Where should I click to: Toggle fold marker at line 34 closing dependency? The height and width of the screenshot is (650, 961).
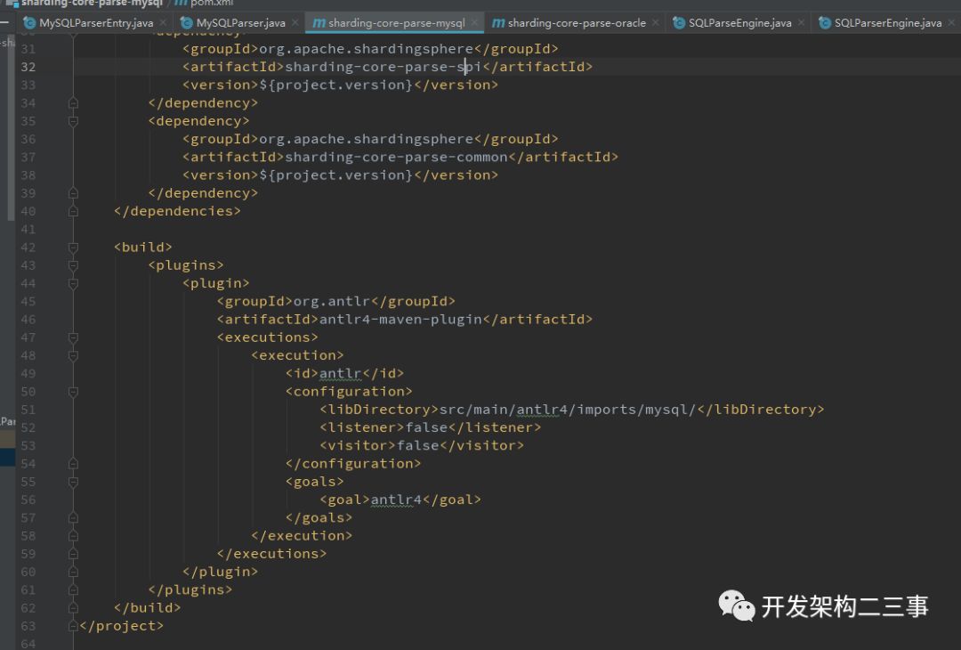tap(74, 103)
